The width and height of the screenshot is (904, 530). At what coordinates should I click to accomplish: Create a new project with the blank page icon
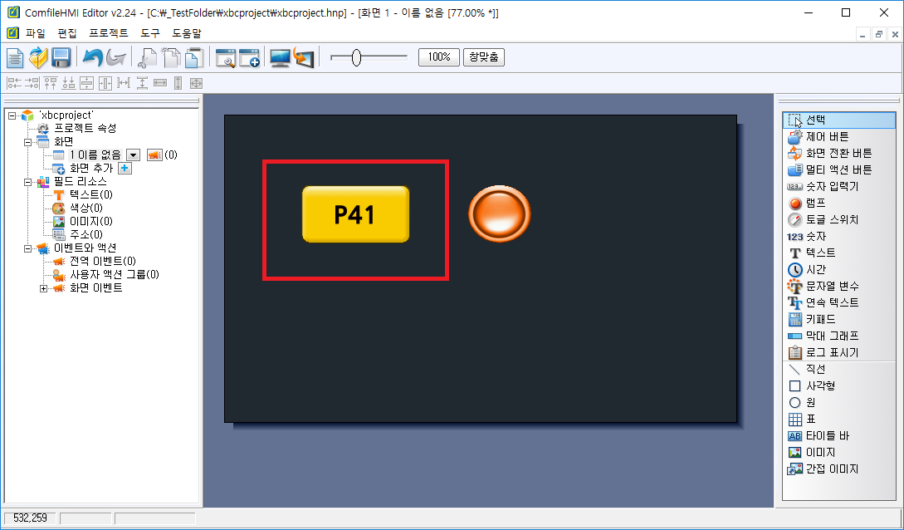coord(16,57)
